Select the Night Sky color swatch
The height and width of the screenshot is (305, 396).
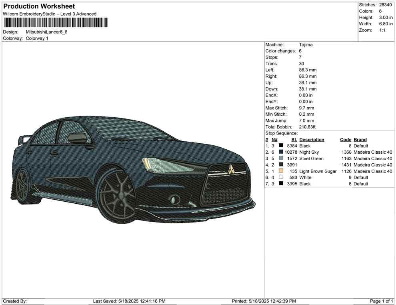[x=281, y=152]
